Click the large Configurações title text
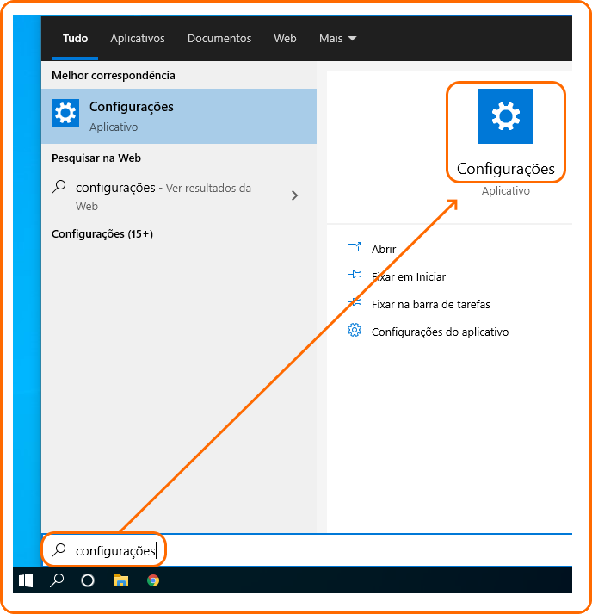 pos(506,169)
